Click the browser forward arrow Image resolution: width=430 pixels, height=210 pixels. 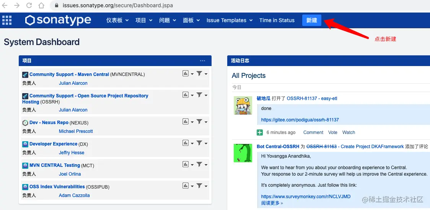[17, 5]
